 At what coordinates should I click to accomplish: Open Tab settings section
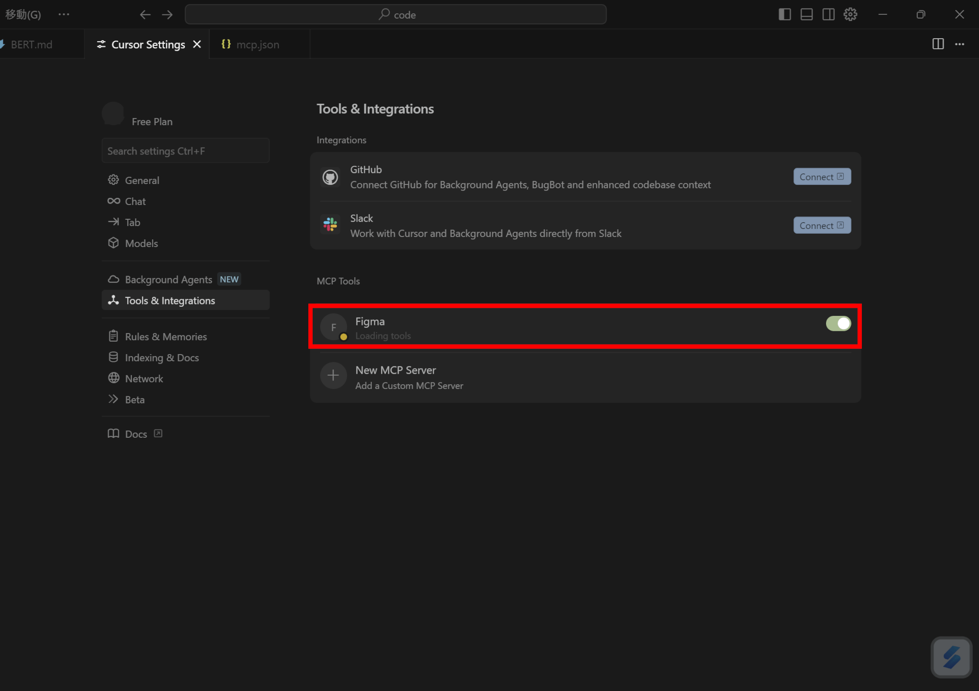185,222
